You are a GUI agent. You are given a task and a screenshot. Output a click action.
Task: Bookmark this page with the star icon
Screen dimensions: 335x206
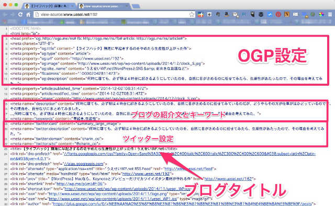tap(192, 15)
